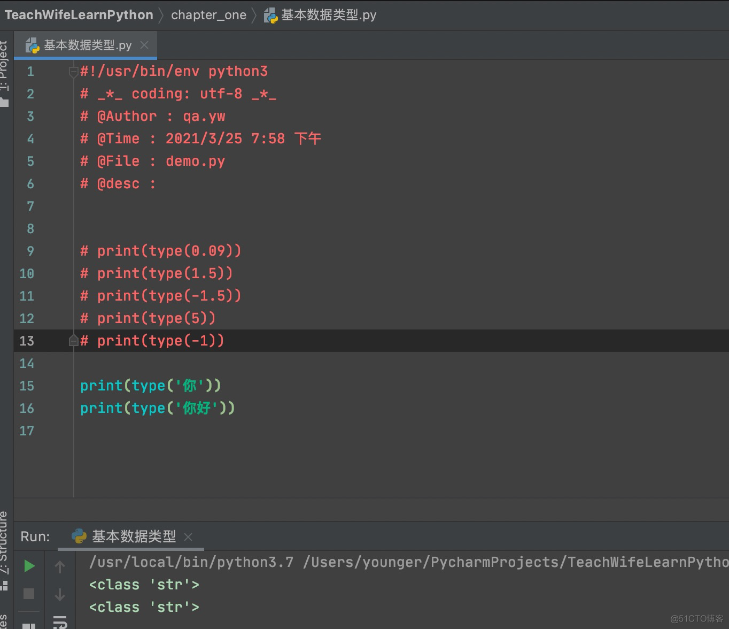The width and height of the screenshot is (729, 629).
Task: Click the 'Run:' panel label
Action: pyautogui.click(x=35, y=536)
